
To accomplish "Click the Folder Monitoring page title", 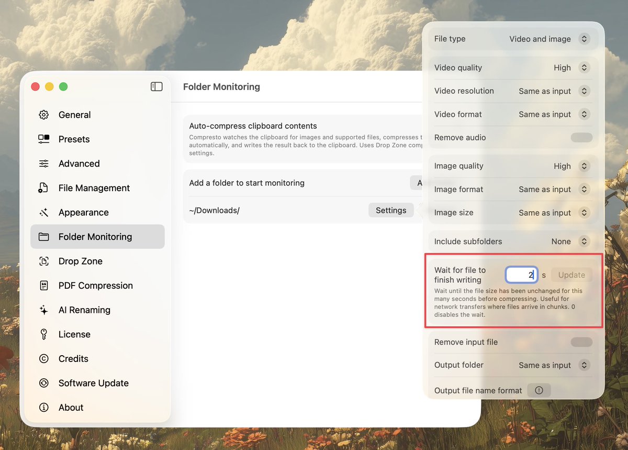I will (221, 86).
